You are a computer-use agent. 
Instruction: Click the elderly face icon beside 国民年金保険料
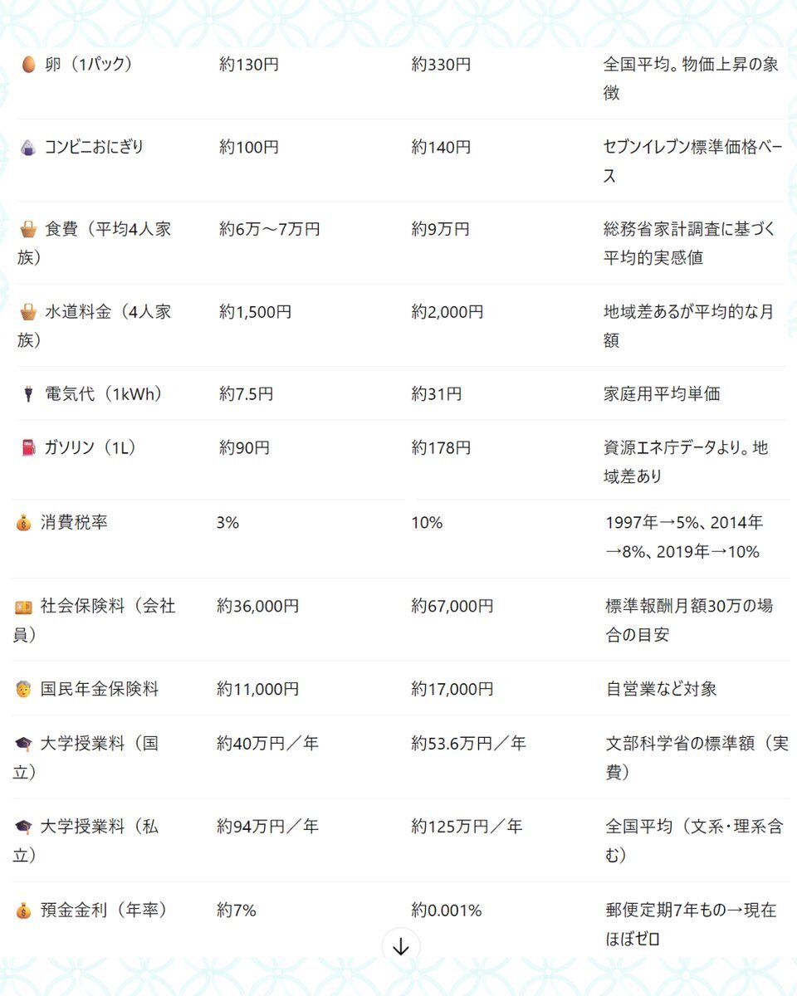click(23, 690)
